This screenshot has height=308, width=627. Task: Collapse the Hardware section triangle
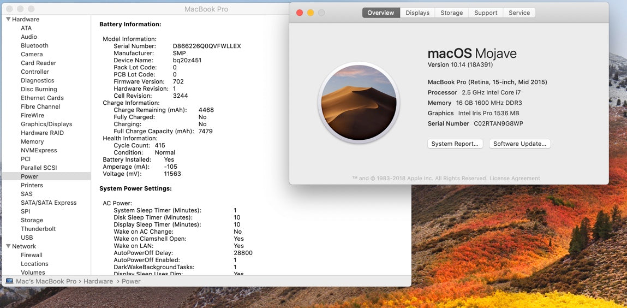tap(8, 19)
